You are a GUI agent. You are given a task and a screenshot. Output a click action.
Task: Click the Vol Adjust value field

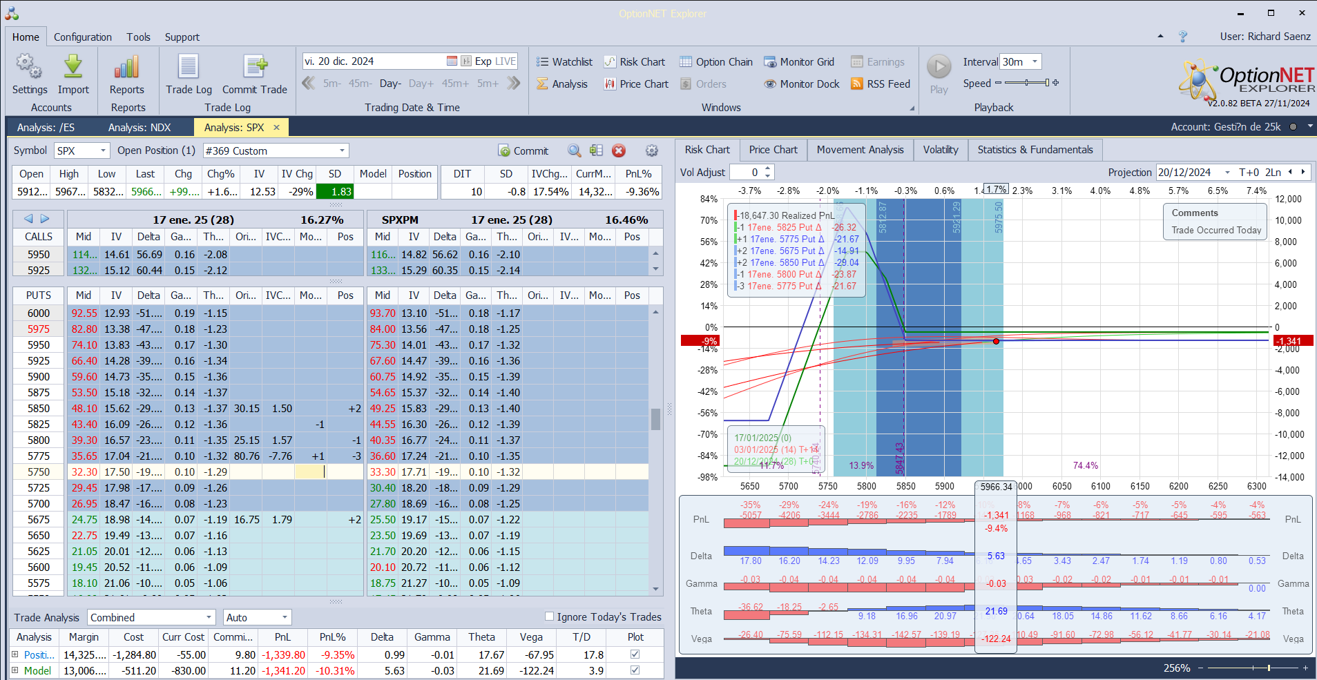747,173
